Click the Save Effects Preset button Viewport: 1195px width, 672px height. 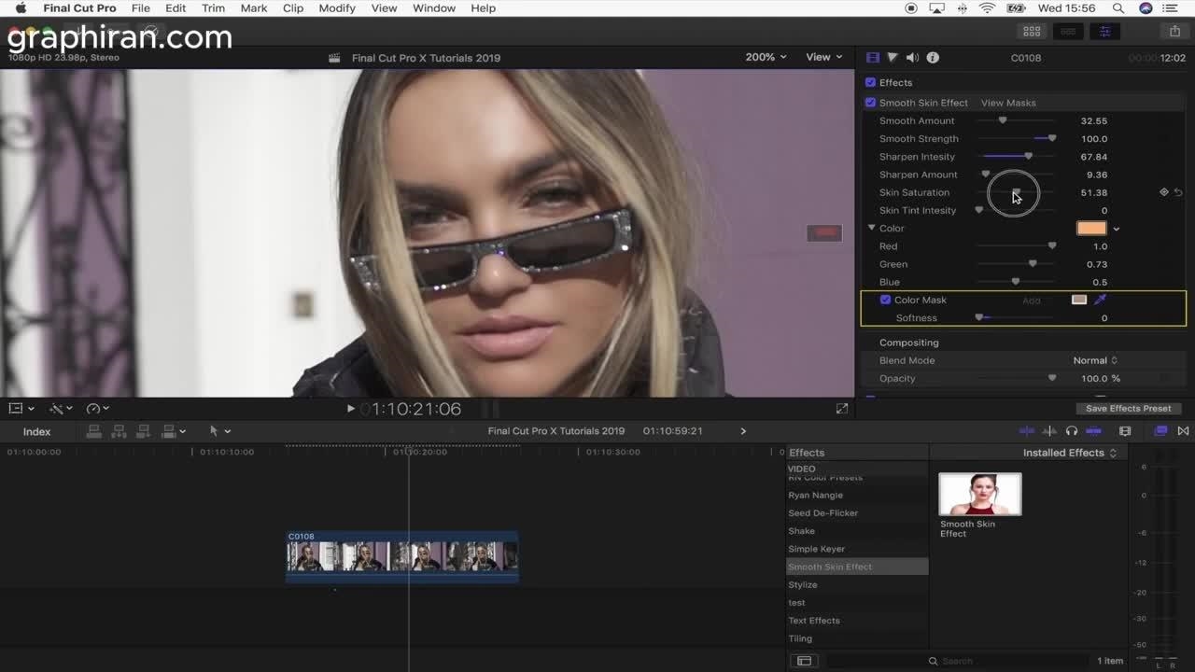(x=1128, y=409)
